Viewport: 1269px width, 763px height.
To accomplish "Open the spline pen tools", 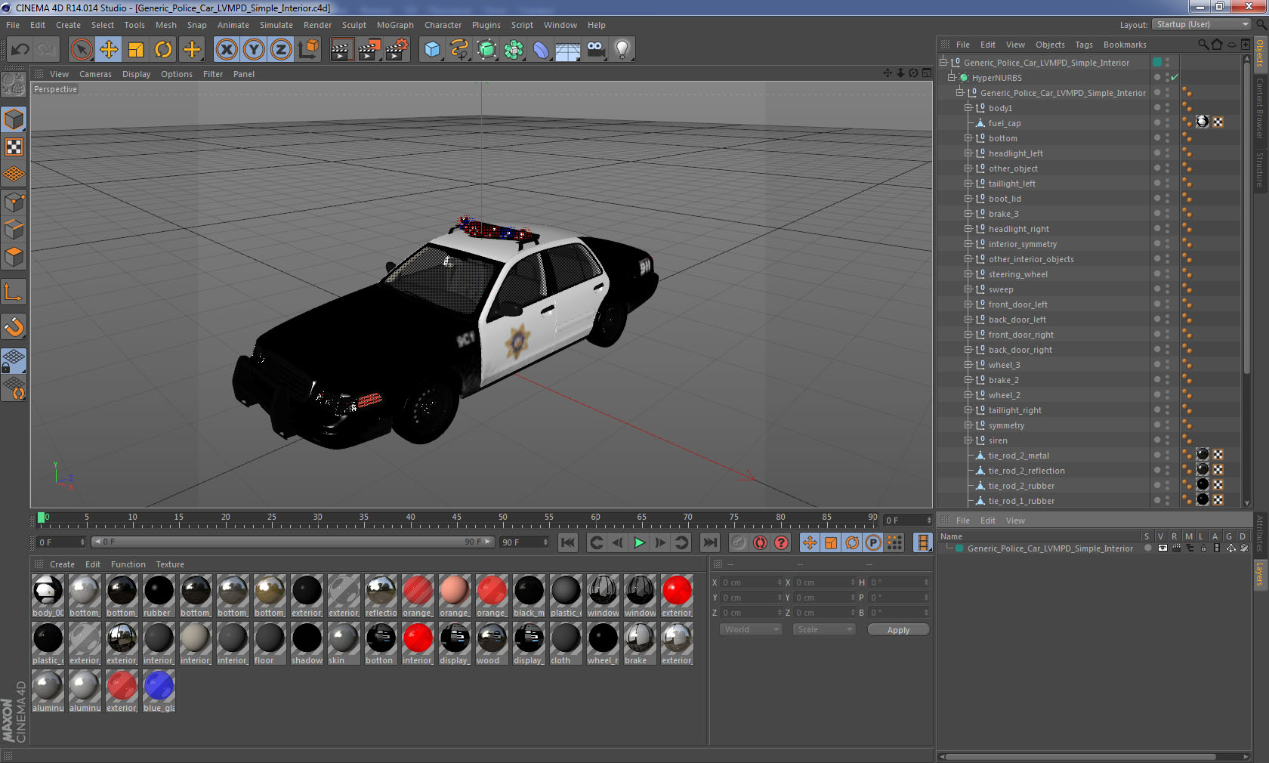I will coord(459,50).
